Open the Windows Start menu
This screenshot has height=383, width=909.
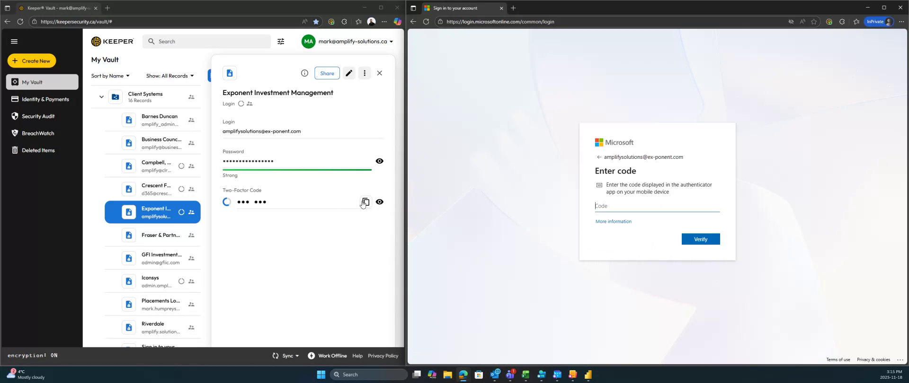[x=321, y=374]
